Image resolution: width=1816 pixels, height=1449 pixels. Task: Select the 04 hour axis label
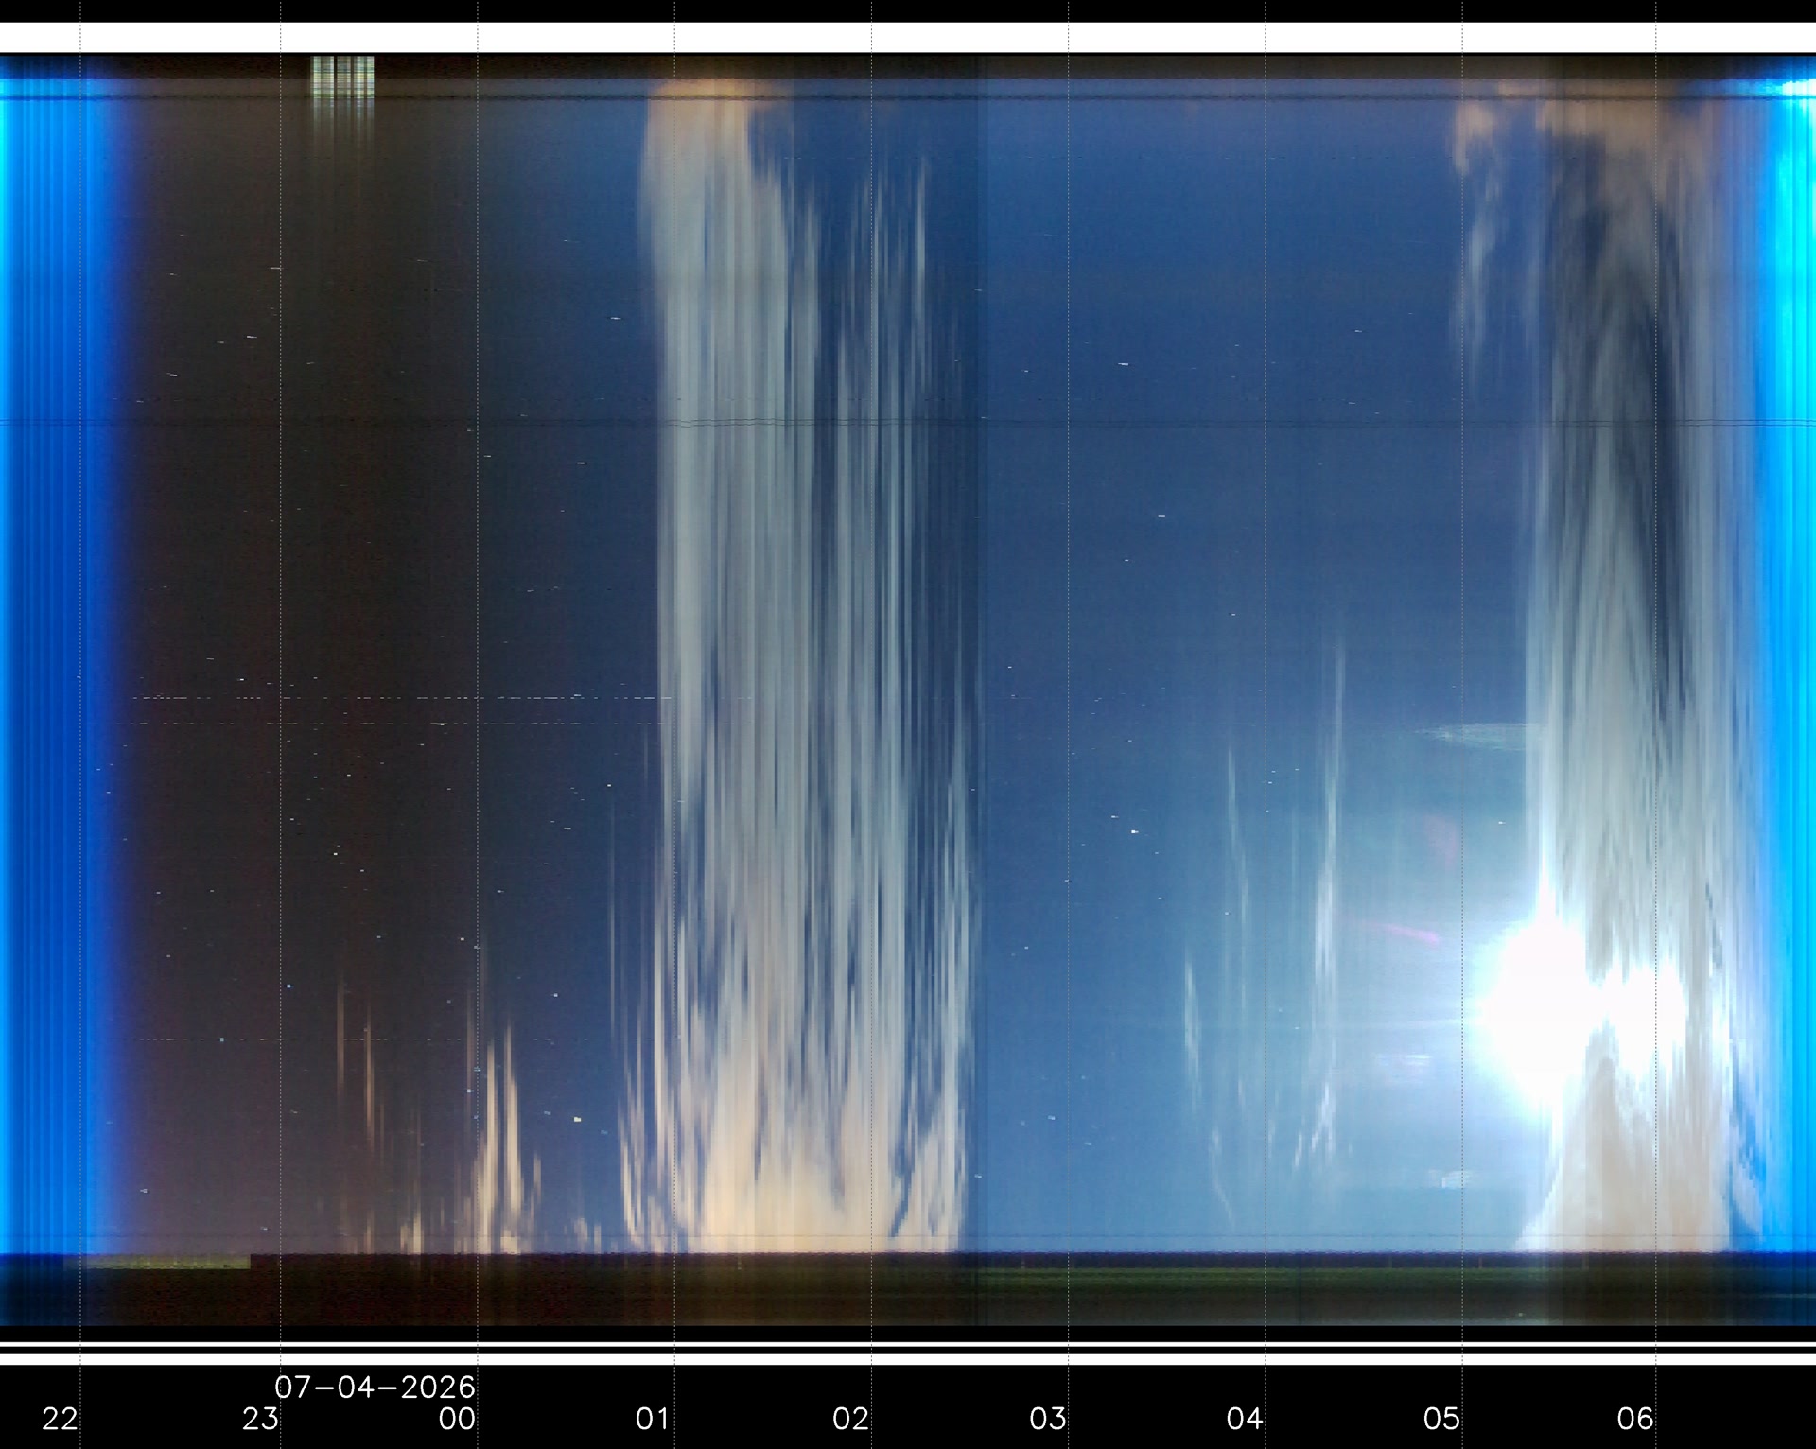click(x=1245, y=1419)
